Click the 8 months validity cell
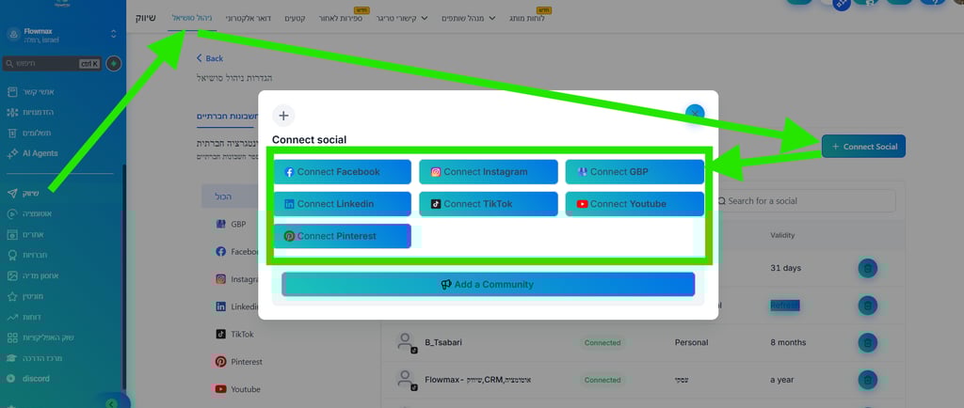Image resolution: width=964 pixels, height=408 pixels. tap(788, 342)
